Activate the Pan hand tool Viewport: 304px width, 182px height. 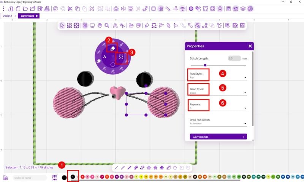coord(100,25)
